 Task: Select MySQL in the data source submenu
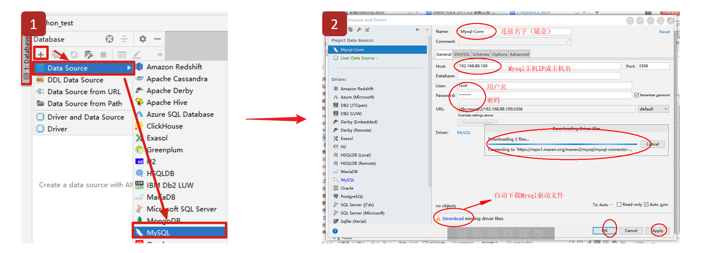click(180, 232)
